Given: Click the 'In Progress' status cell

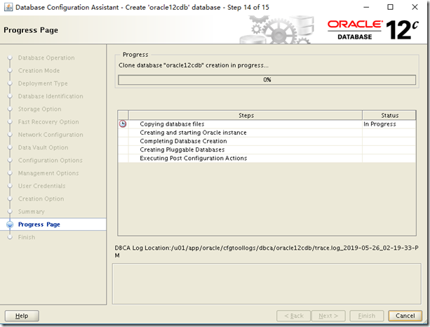Looking at the screenshot, I should [389, 124].
